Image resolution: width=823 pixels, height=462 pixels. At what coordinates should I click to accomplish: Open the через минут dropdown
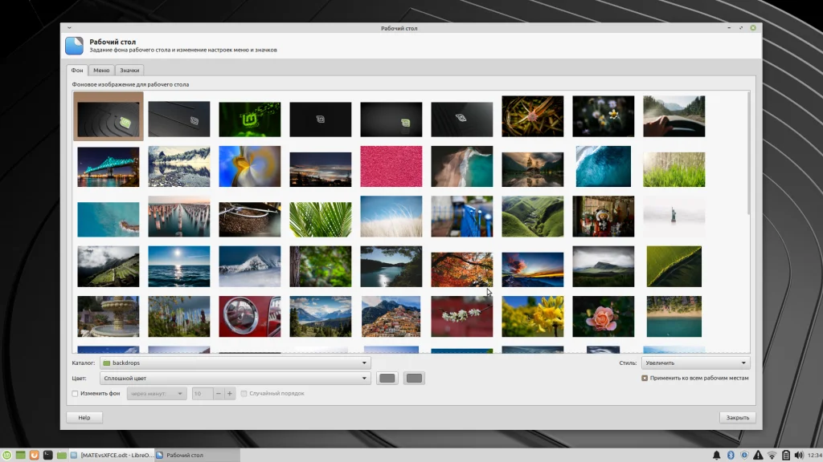pos(157,393)
